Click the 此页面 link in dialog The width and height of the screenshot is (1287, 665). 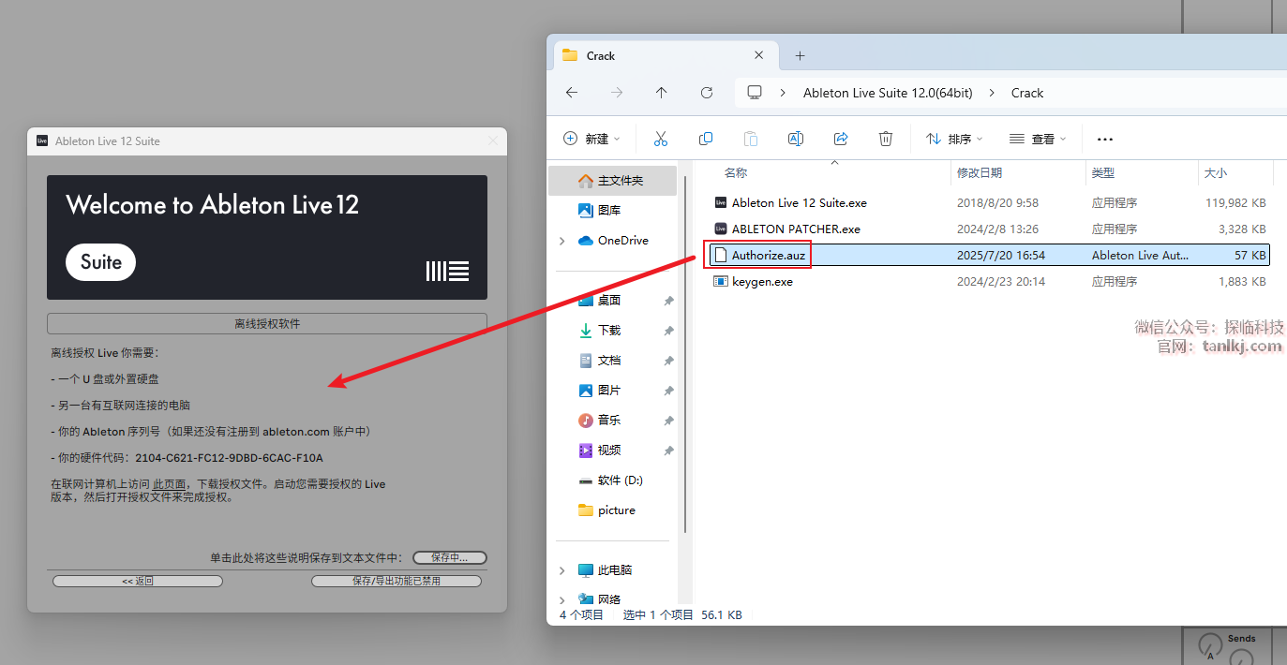point(170,484)
